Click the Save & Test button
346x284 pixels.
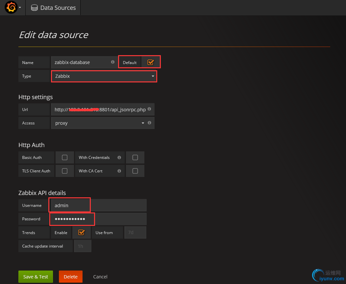[x=36, y=276]
